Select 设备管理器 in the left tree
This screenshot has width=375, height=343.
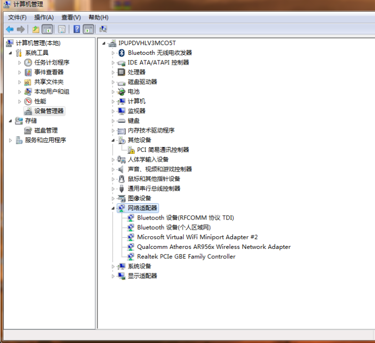[x=49, y=111]
